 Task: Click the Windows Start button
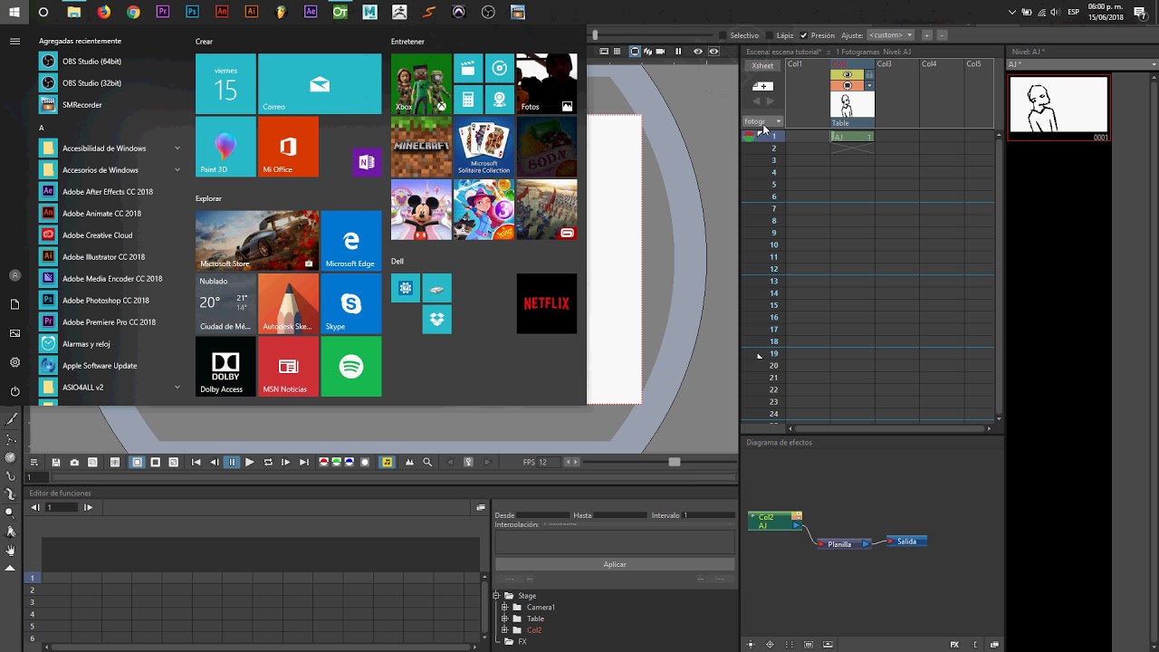14,13
